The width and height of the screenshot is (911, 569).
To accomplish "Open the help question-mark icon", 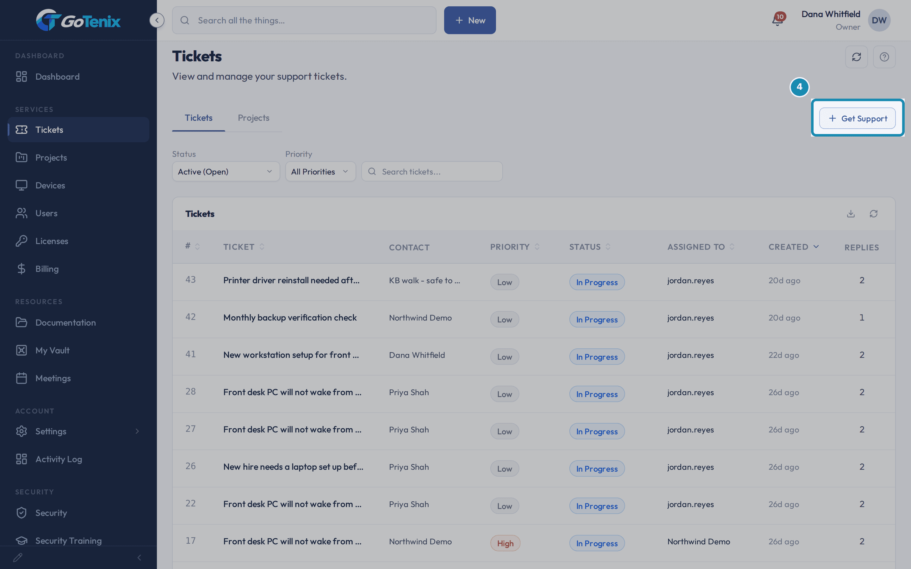I will (884, 57).
